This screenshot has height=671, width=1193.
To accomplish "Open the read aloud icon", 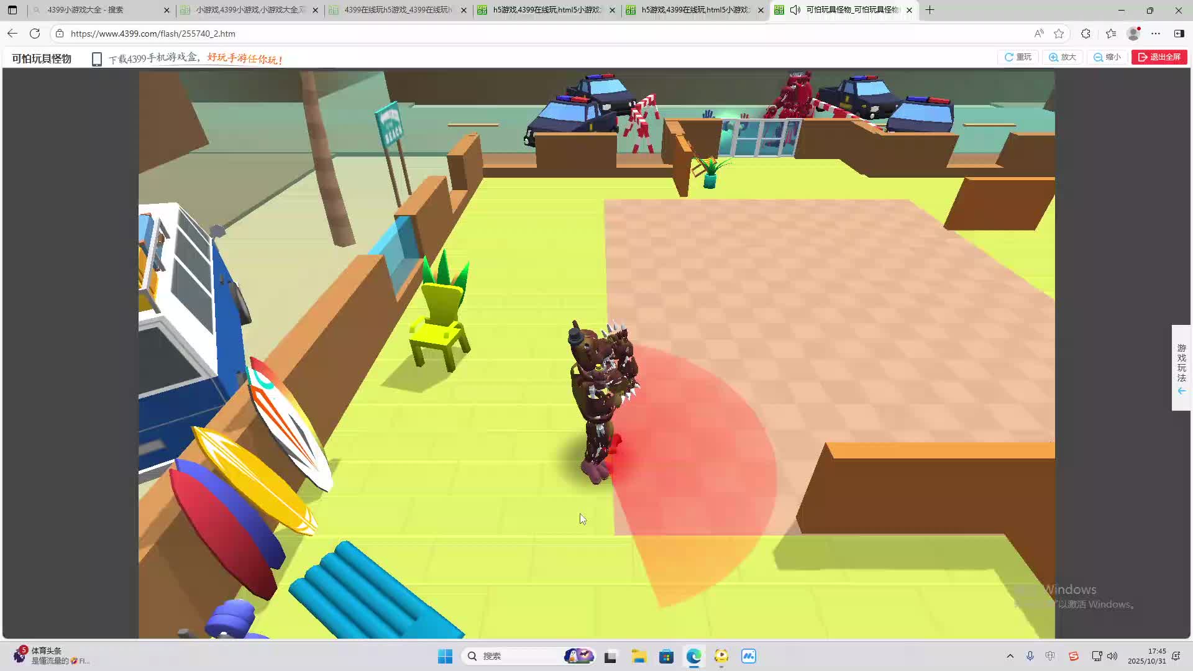I will 1039,34.
